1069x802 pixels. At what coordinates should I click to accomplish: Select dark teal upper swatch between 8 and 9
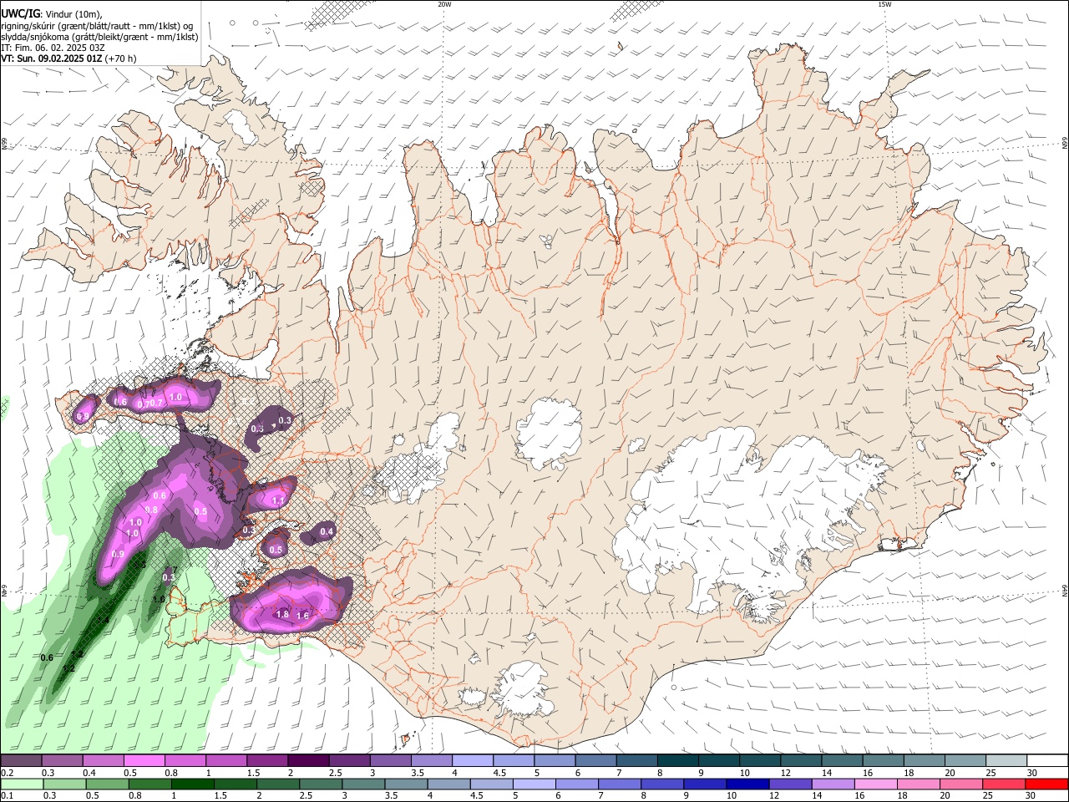click(678, 761)
